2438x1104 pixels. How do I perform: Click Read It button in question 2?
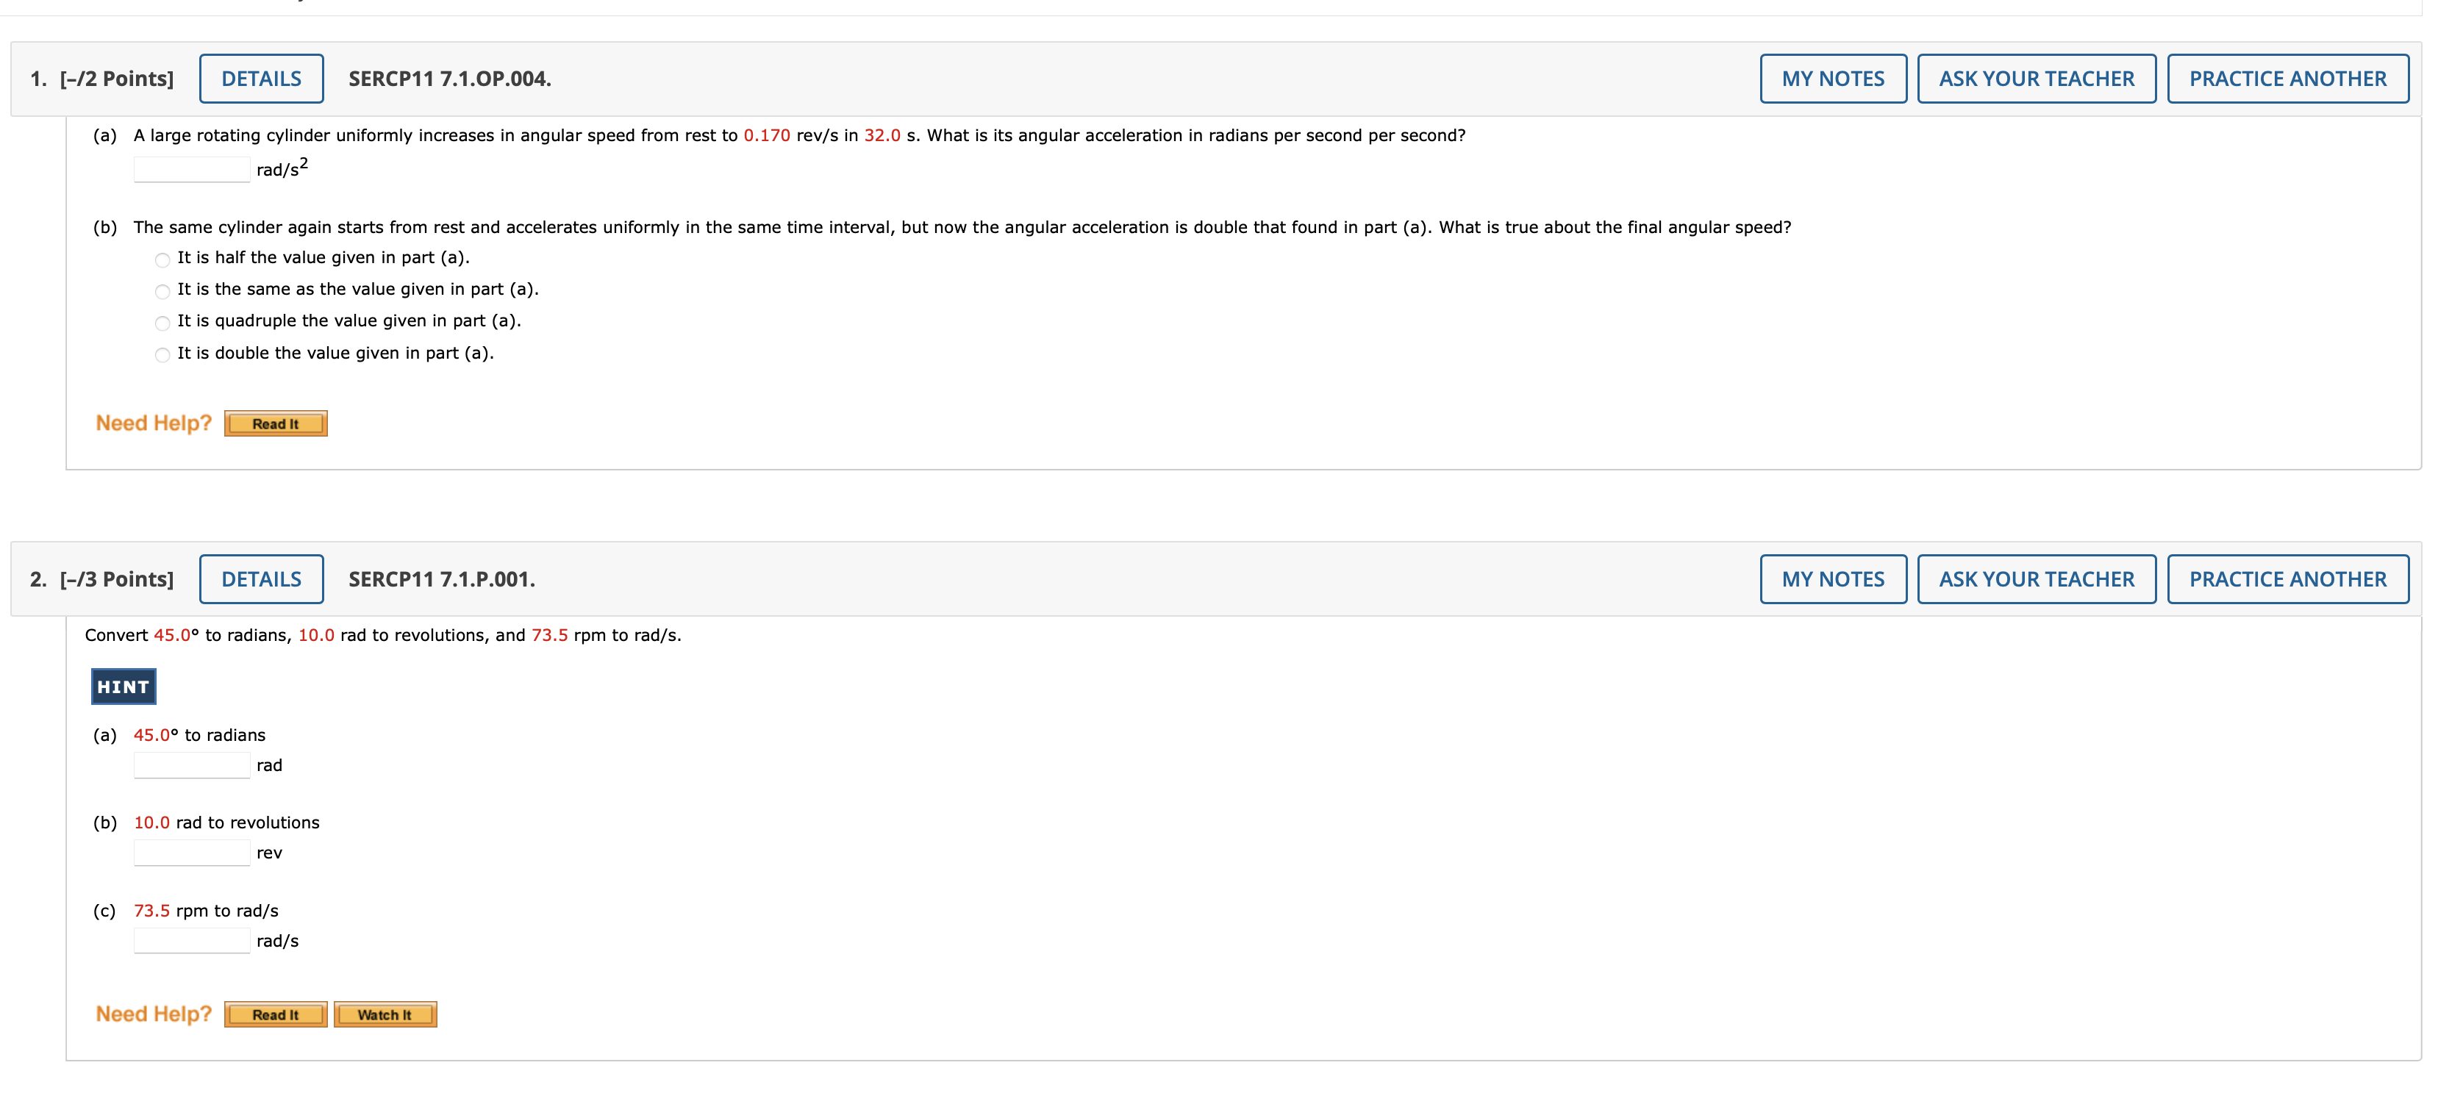[276, 1014]
